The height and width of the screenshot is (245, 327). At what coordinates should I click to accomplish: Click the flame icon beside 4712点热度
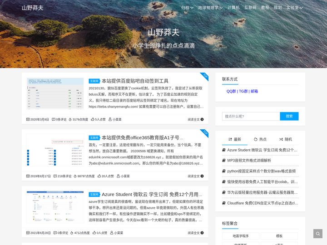tap(72, 233)
